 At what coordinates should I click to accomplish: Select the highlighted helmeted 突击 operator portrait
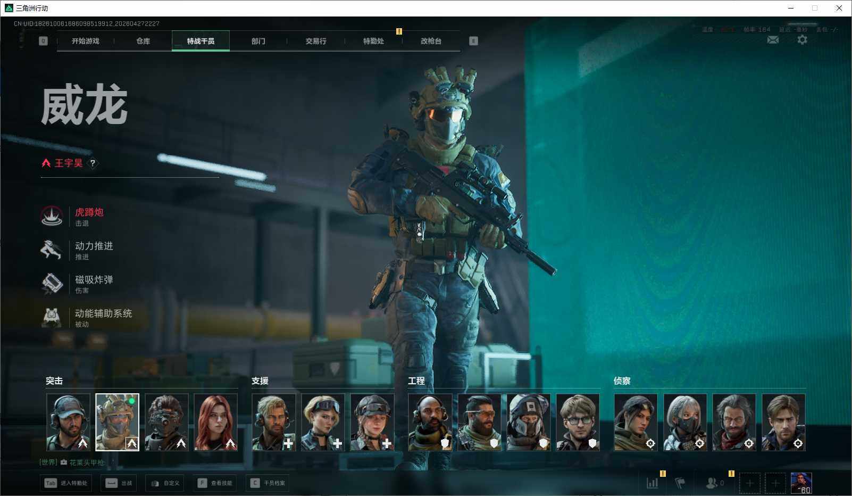[x=117, y=422]
